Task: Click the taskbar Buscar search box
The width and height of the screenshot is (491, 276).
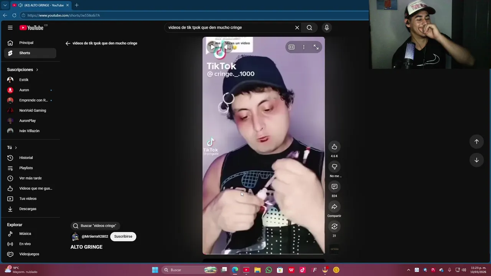Action: coord(190,270)
